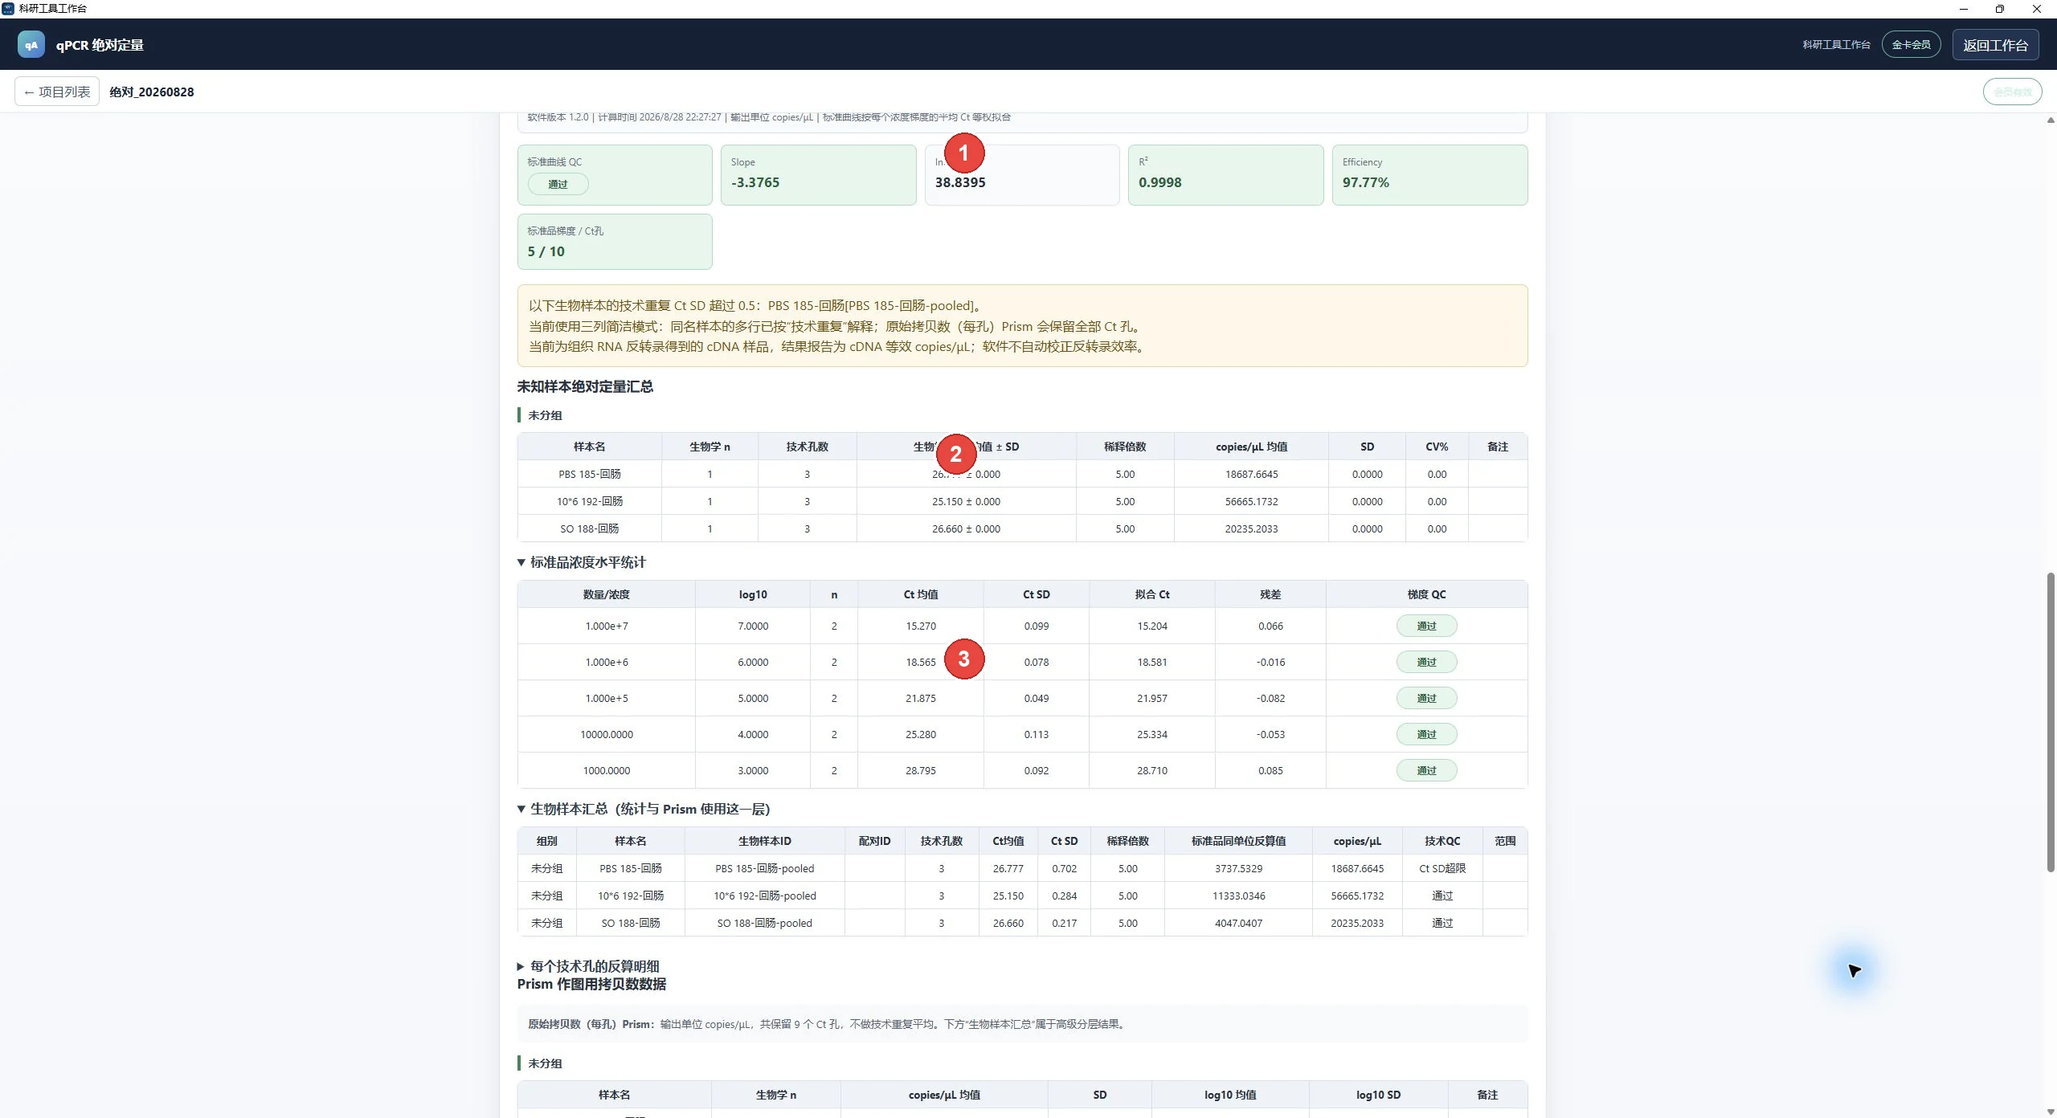Image resolution: width=2057 pixels, height=1118 pixels.
Task: Click the 通过 QC badge for 1.000e+7 row
Action: [x=1426, y=626]
